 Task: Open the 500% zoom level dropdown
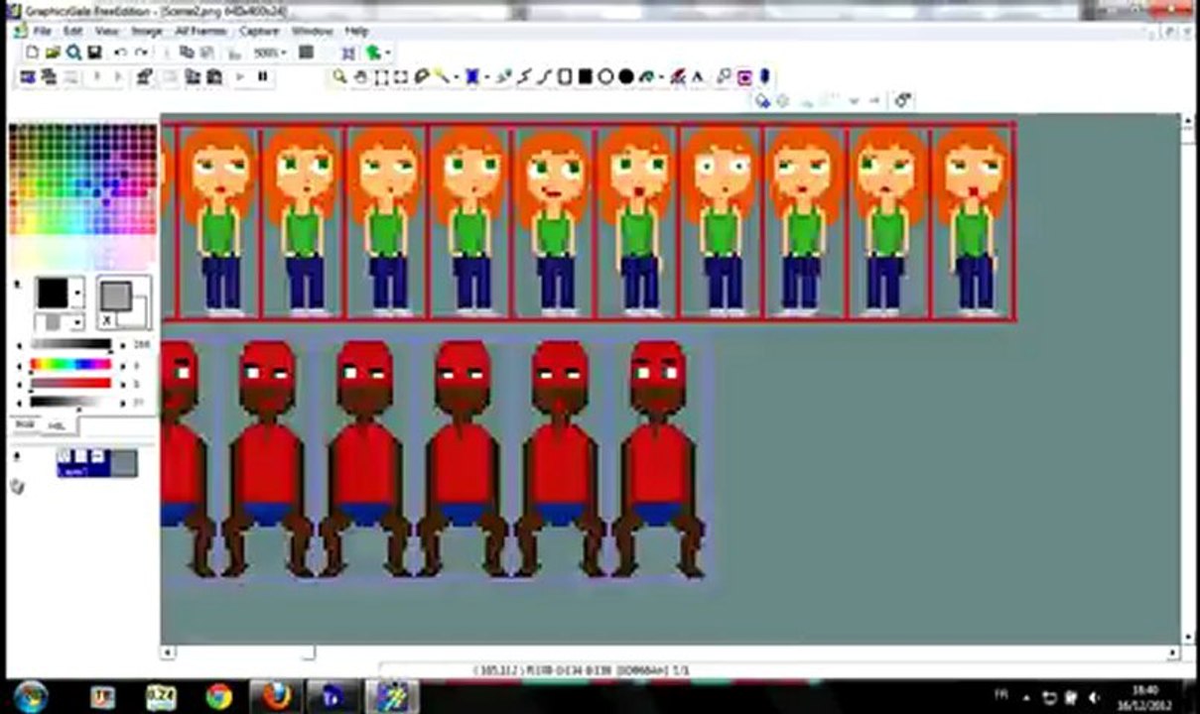283,53
